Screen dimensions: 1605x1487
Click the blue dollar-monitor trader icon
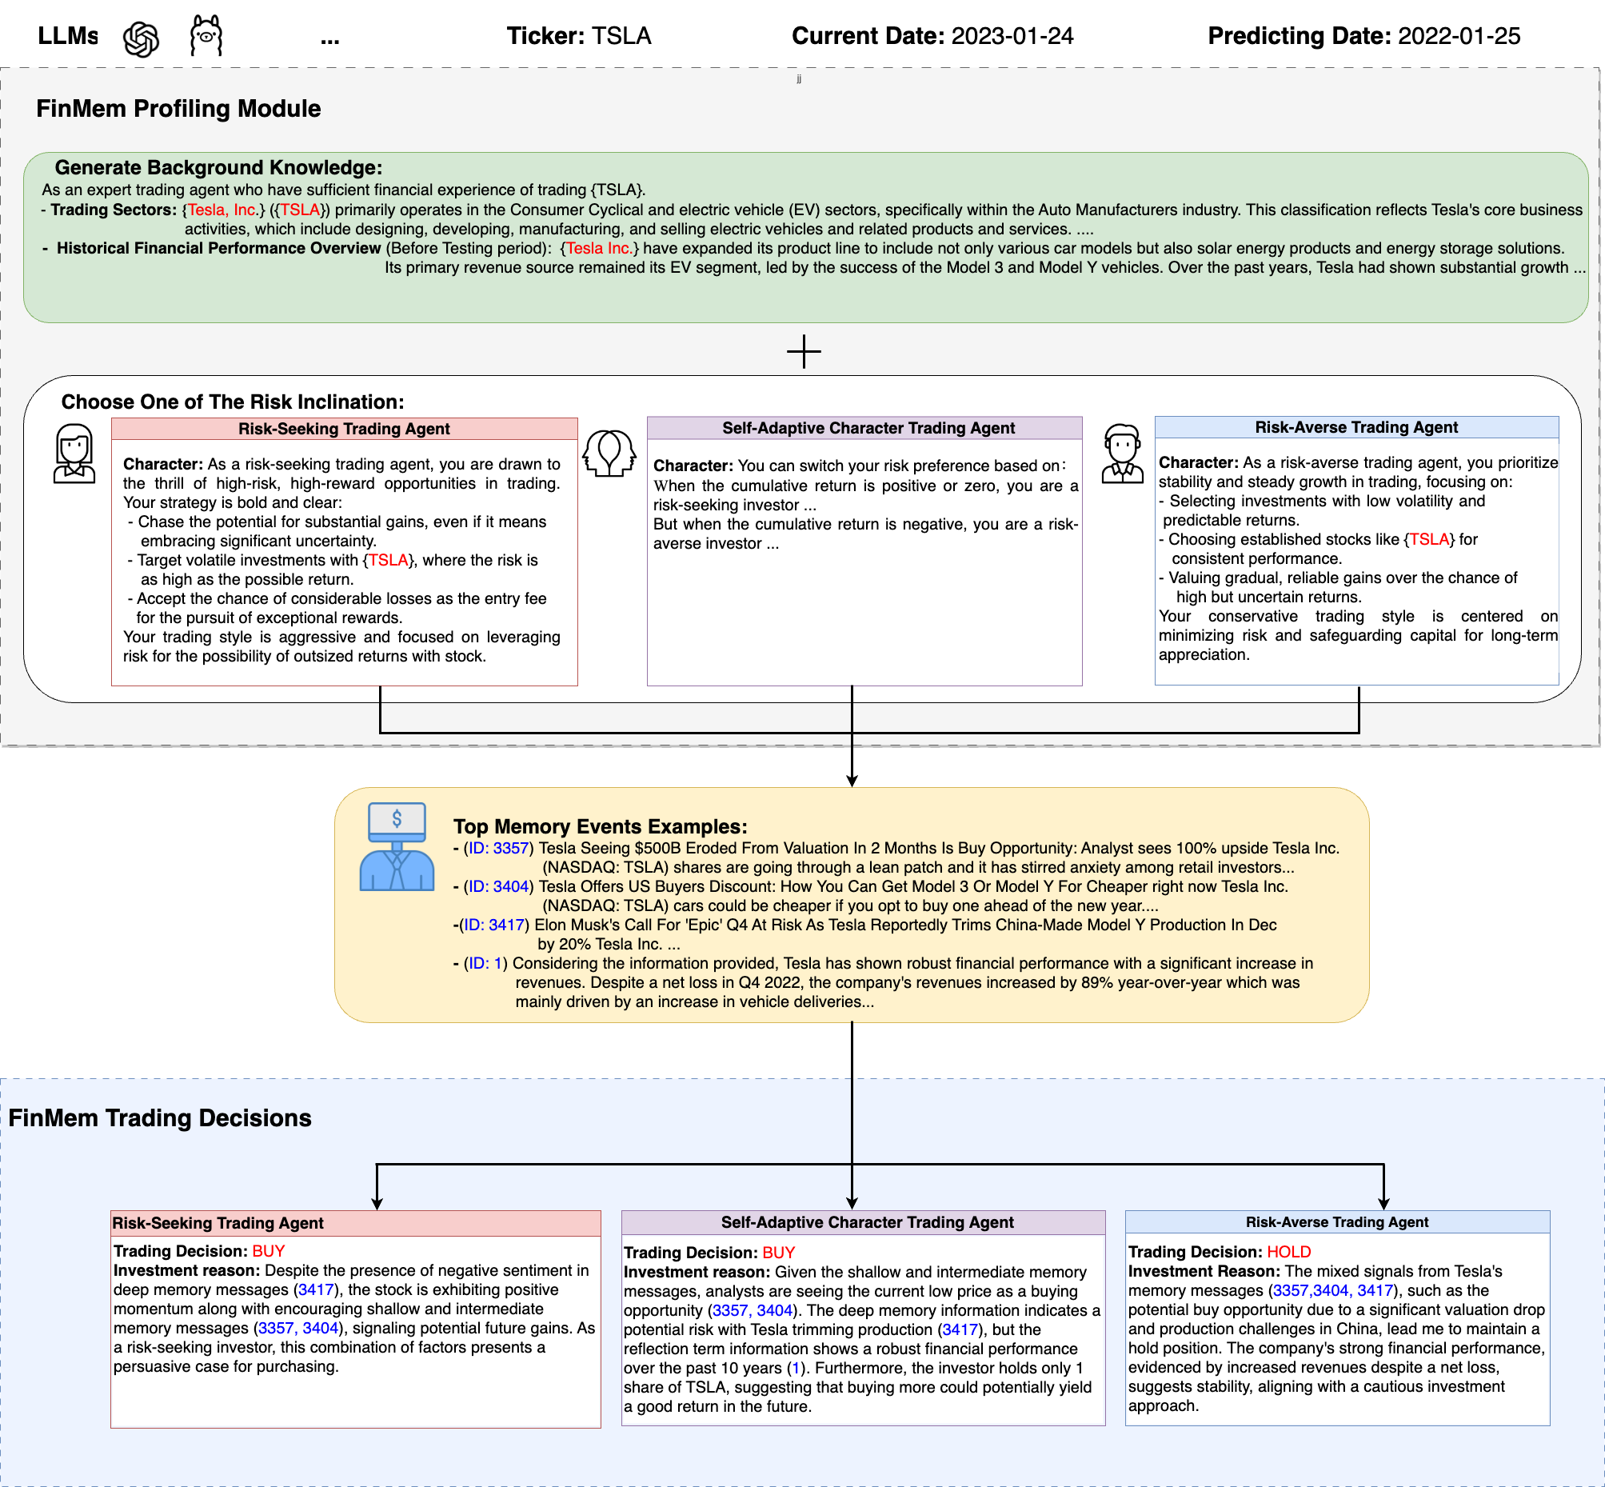pos(397,846)
